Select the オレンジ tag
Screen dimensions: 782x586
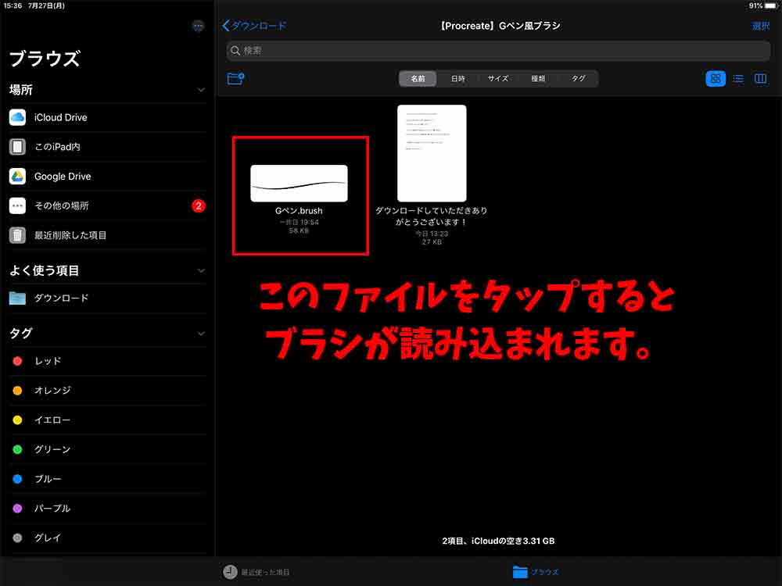tap(107, 391)
